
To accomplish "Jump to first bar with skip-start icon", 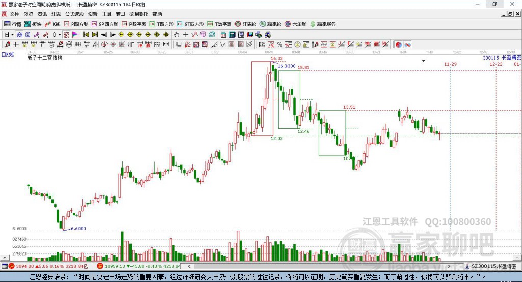I will (86, 35).
